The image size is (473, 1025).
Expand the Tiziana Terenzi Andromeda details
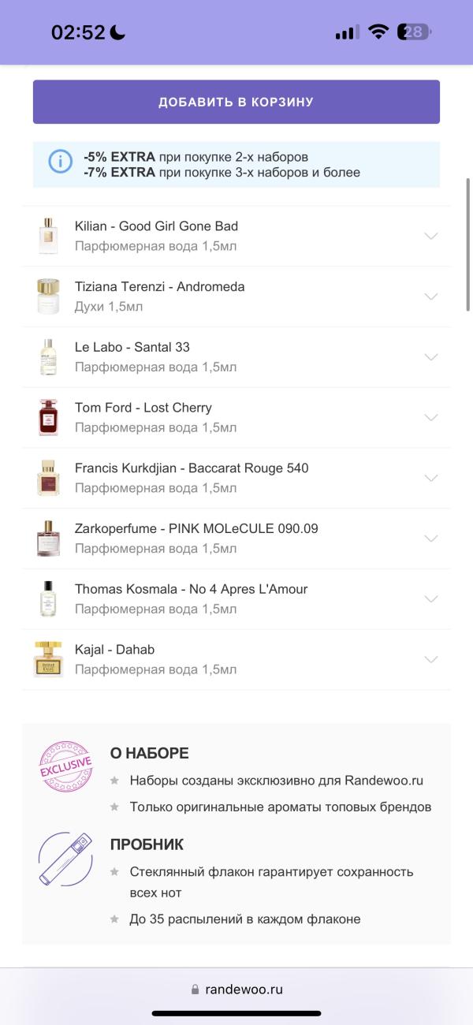click(430, 296)
